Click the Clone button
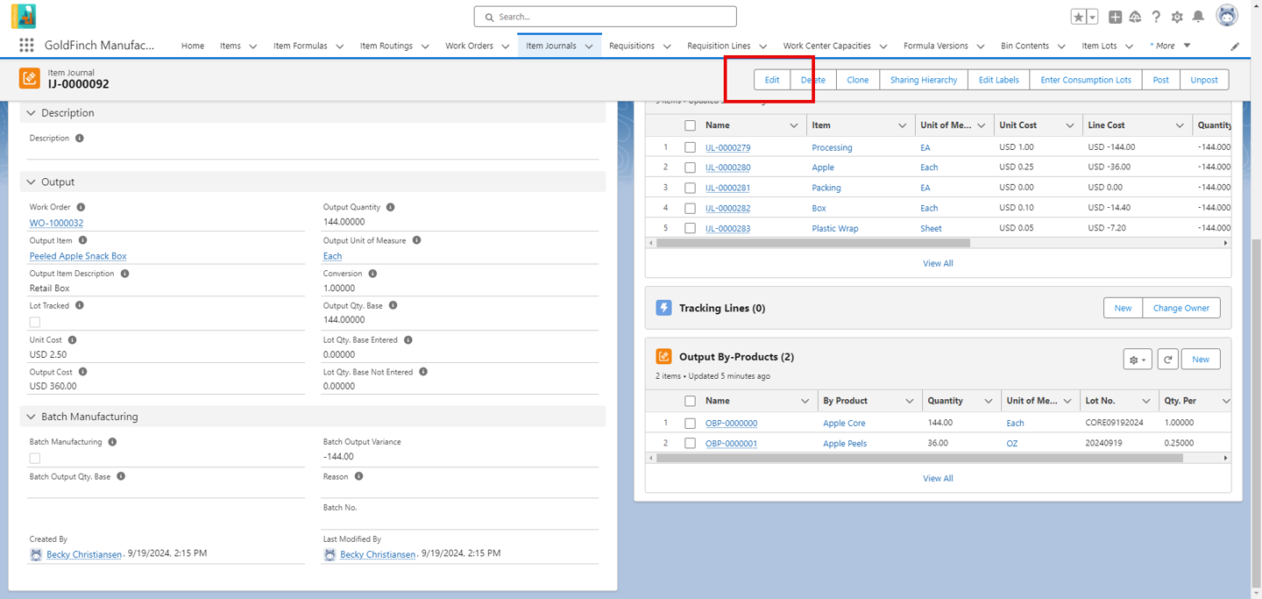Viewport: 1262px width, 599px height. [x=858, y=80]
